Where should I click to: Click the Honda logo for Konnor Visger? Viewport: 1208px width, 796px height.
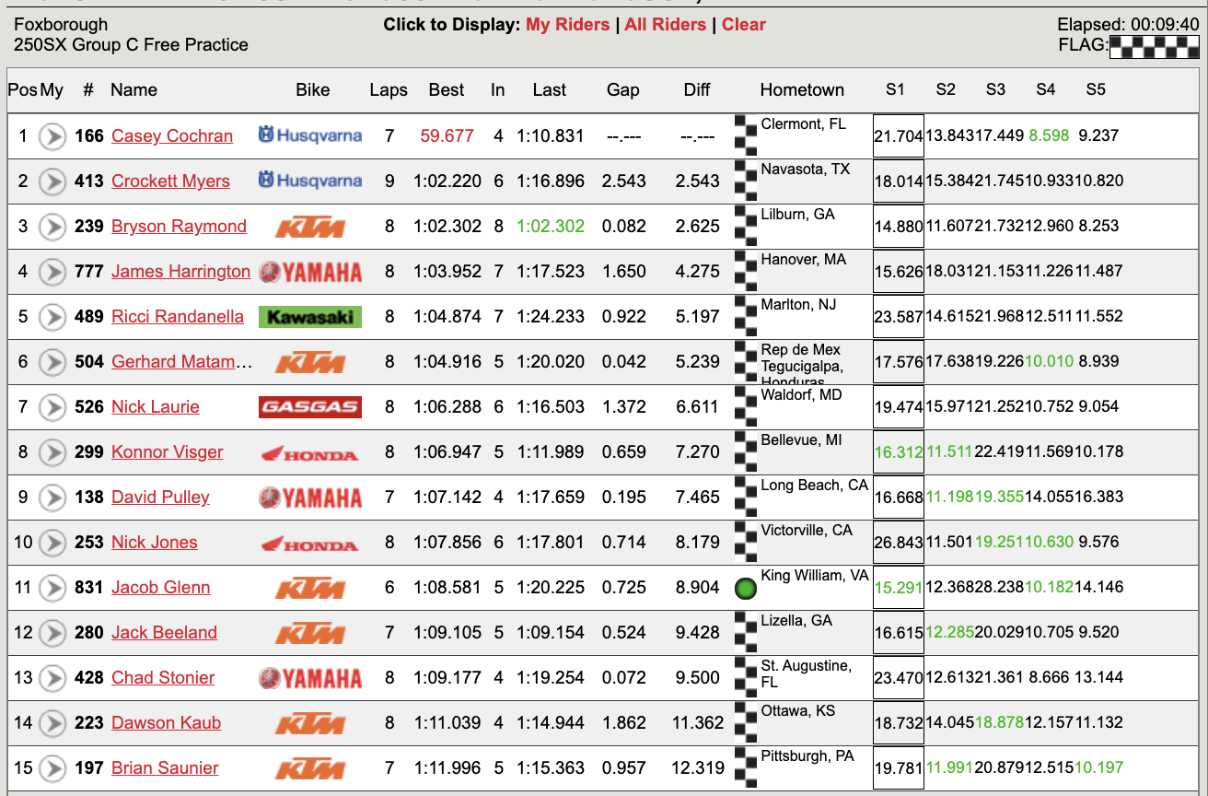(x=310, y=452)
